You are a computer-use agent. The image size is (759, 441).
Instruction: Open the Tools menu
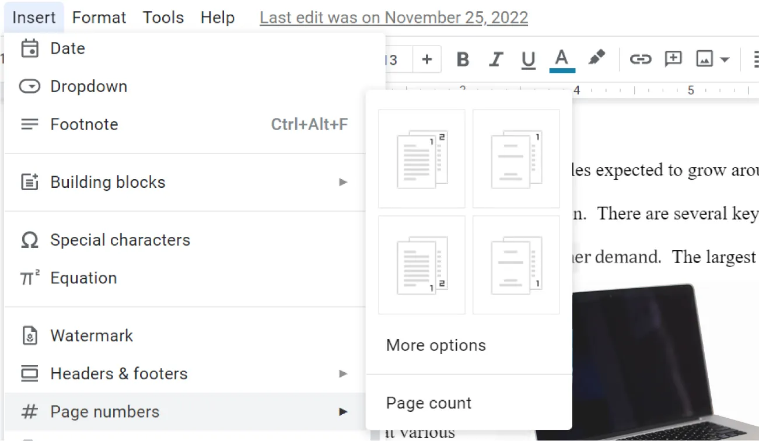[x=163, y=17]
